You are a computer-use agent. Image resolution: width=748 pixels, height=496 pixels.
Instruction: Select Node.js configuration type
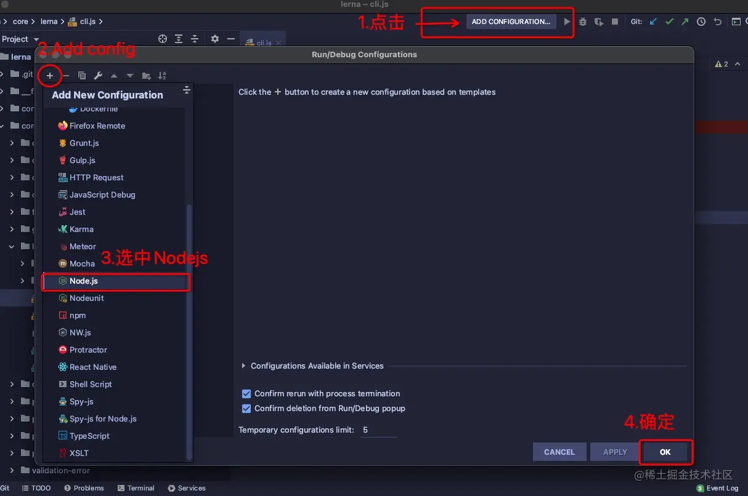point(115,281)
